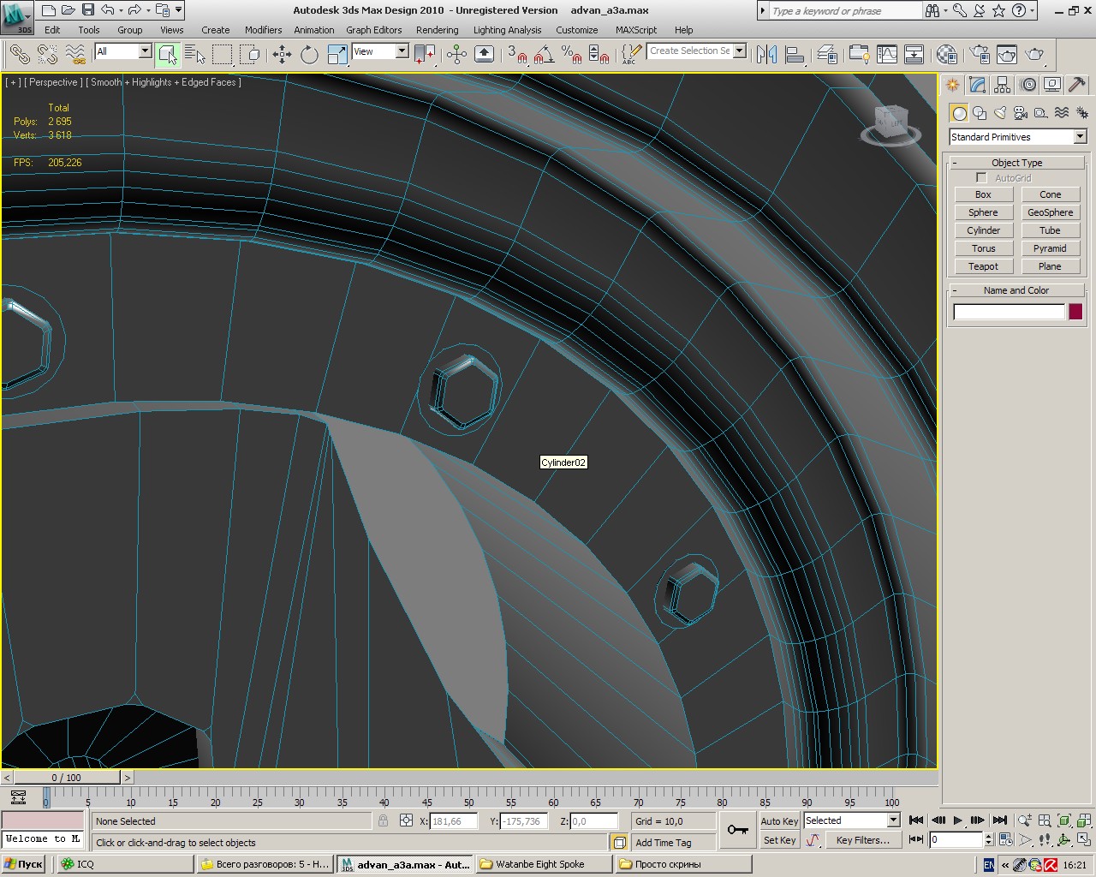Select the Select and Link tool
The height and width of the screenshot is (877, 1096).
click(20, 55)
